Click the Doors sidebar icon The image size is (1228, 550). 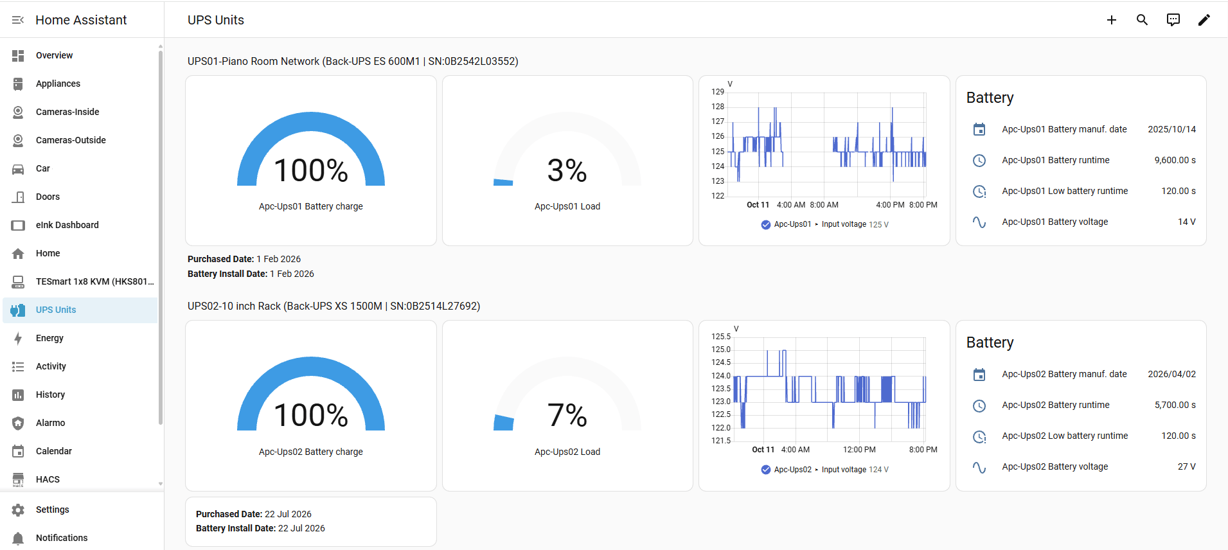pyautogui.click(x=18, y=197)
